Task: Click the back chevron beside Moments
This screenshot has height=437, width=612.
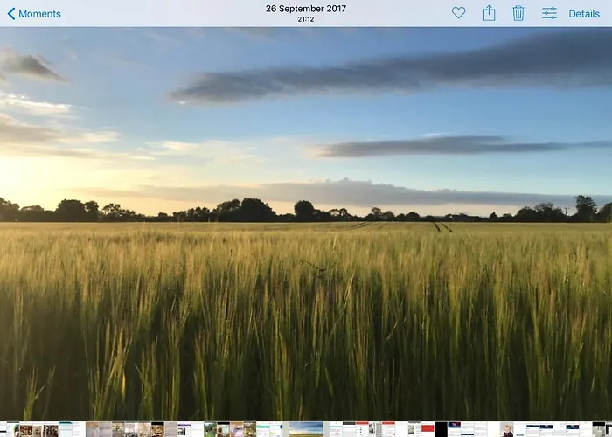Action: 11,14
